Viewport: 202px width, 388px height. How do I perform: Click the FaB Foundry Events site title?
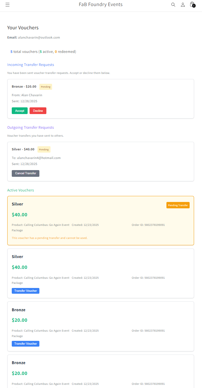101,4
